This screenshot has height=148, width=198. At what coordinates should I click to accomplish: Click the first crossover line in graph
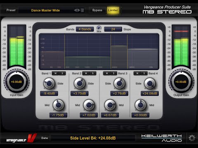65,52
